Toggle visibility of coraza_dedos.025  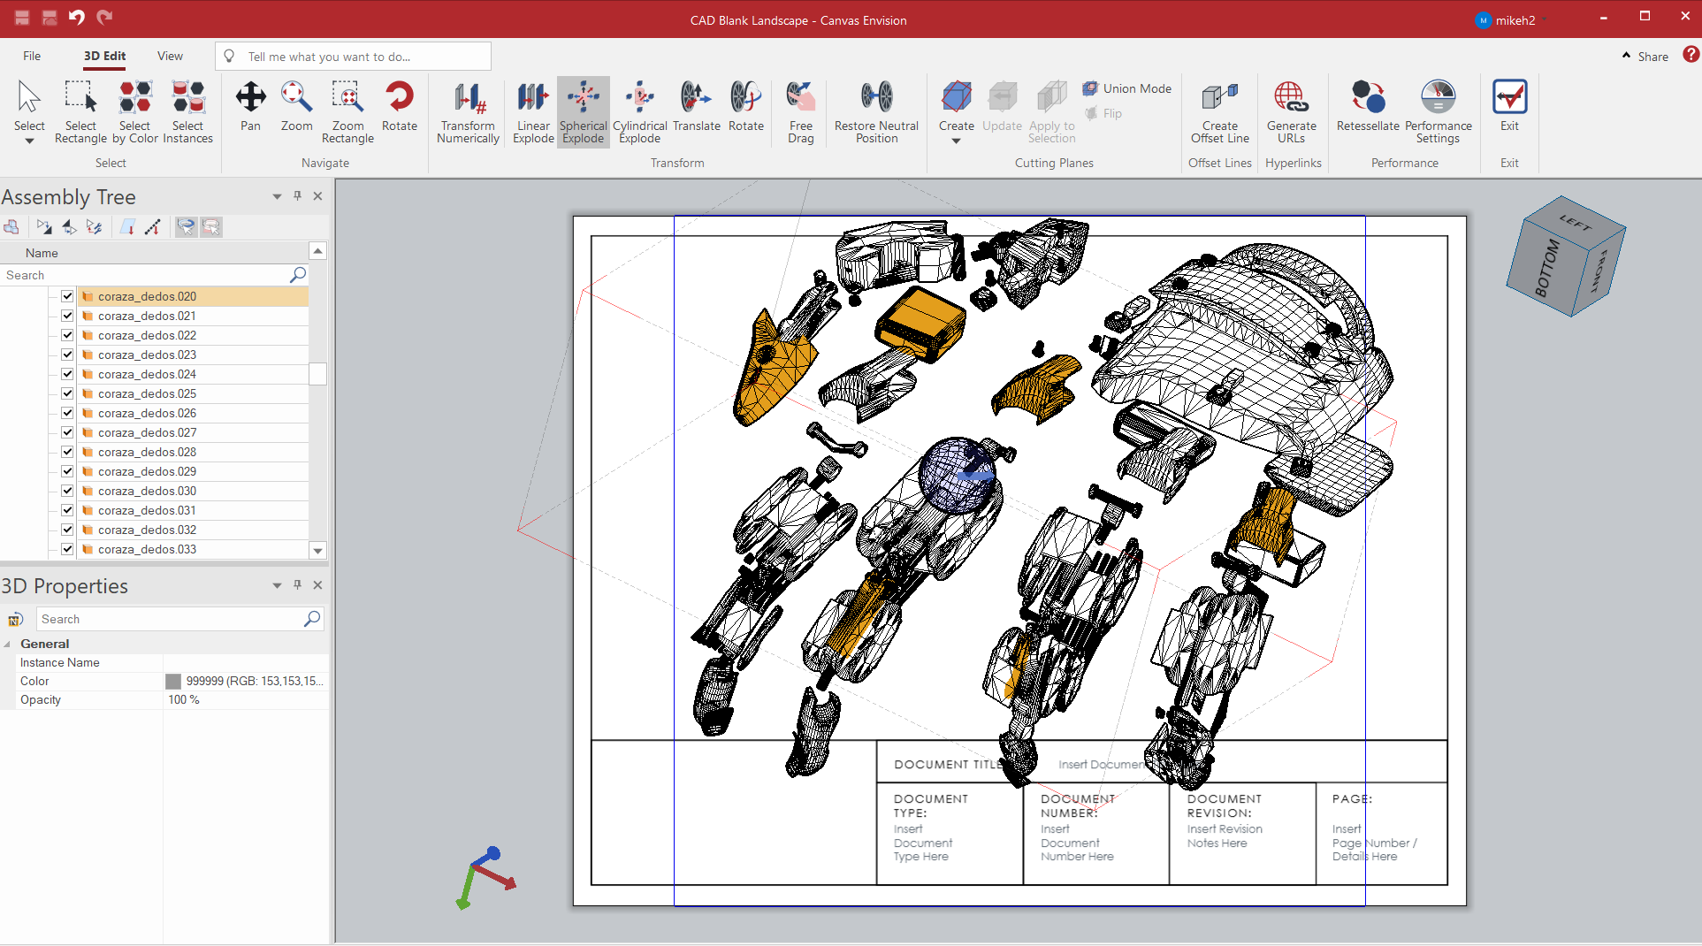(x=67, y=393)
